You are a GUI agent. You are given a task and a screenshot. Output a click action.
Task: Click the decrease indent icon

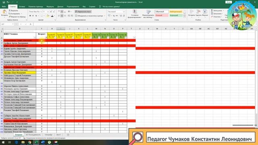(x=69, y=16)
